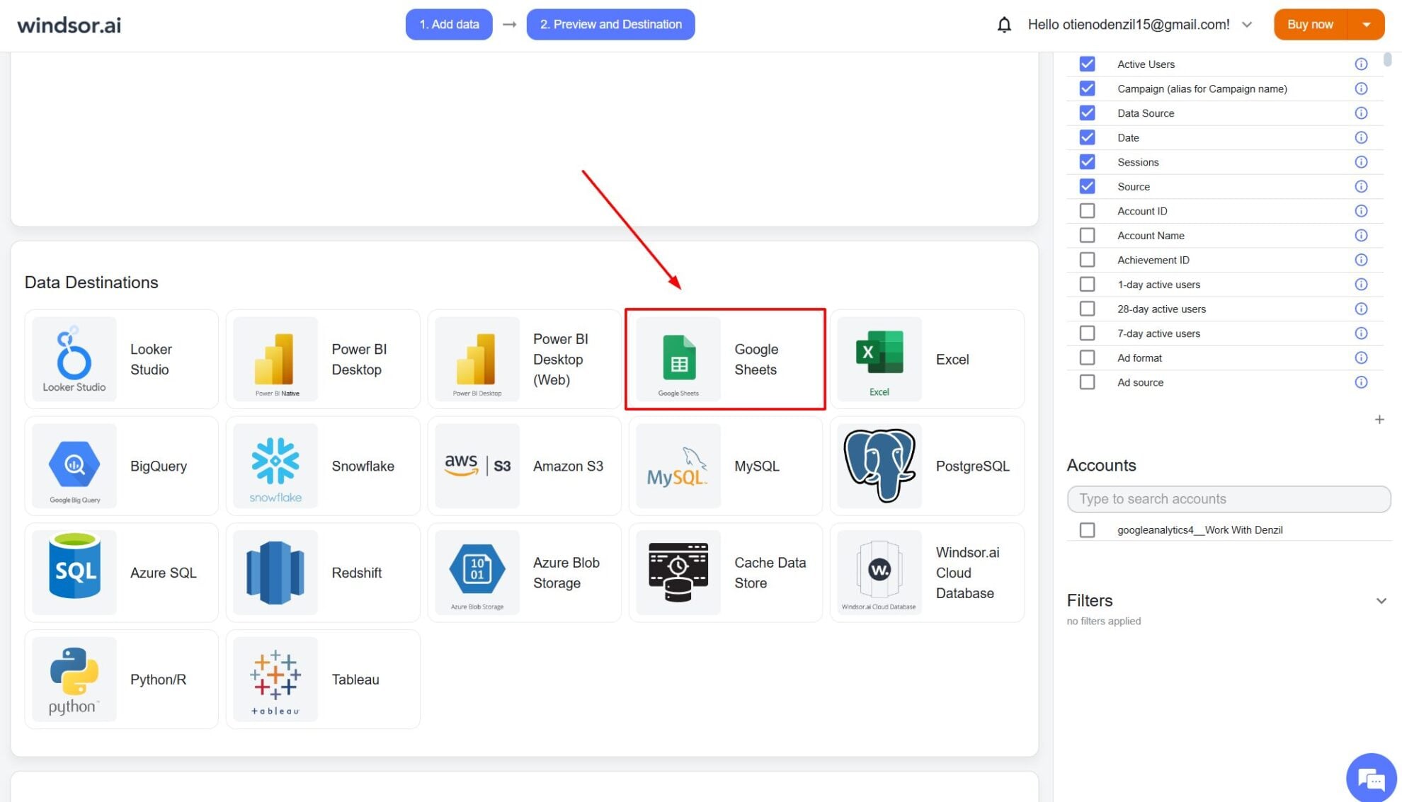Enable the Account ID field checkbox
The image size is (1402, 802).
1087,210
